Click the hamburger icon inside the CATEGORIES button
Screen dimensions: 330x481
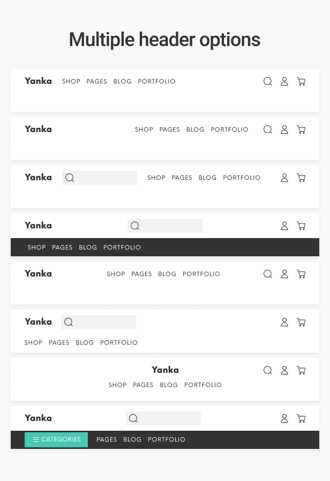tap(36, 439)
